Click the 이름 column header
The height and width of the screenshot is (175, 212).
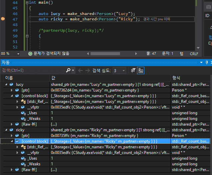tap(8, 78)
